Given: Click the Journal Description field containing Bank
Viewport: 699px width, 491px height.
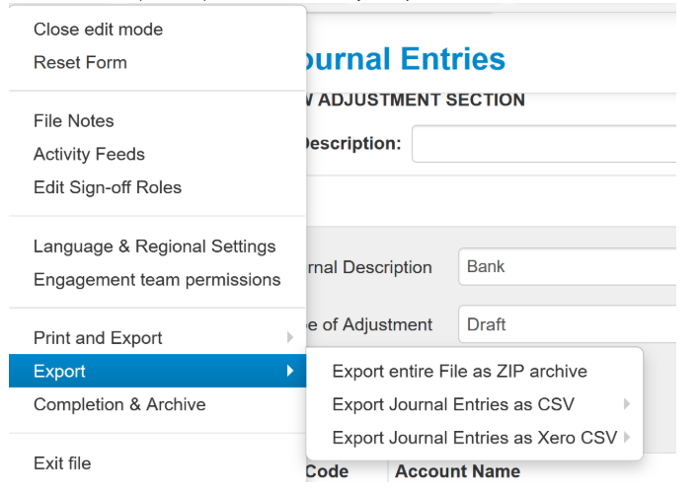Looking at the screenshot, I should pyautogui.click(x=568, y=267).
